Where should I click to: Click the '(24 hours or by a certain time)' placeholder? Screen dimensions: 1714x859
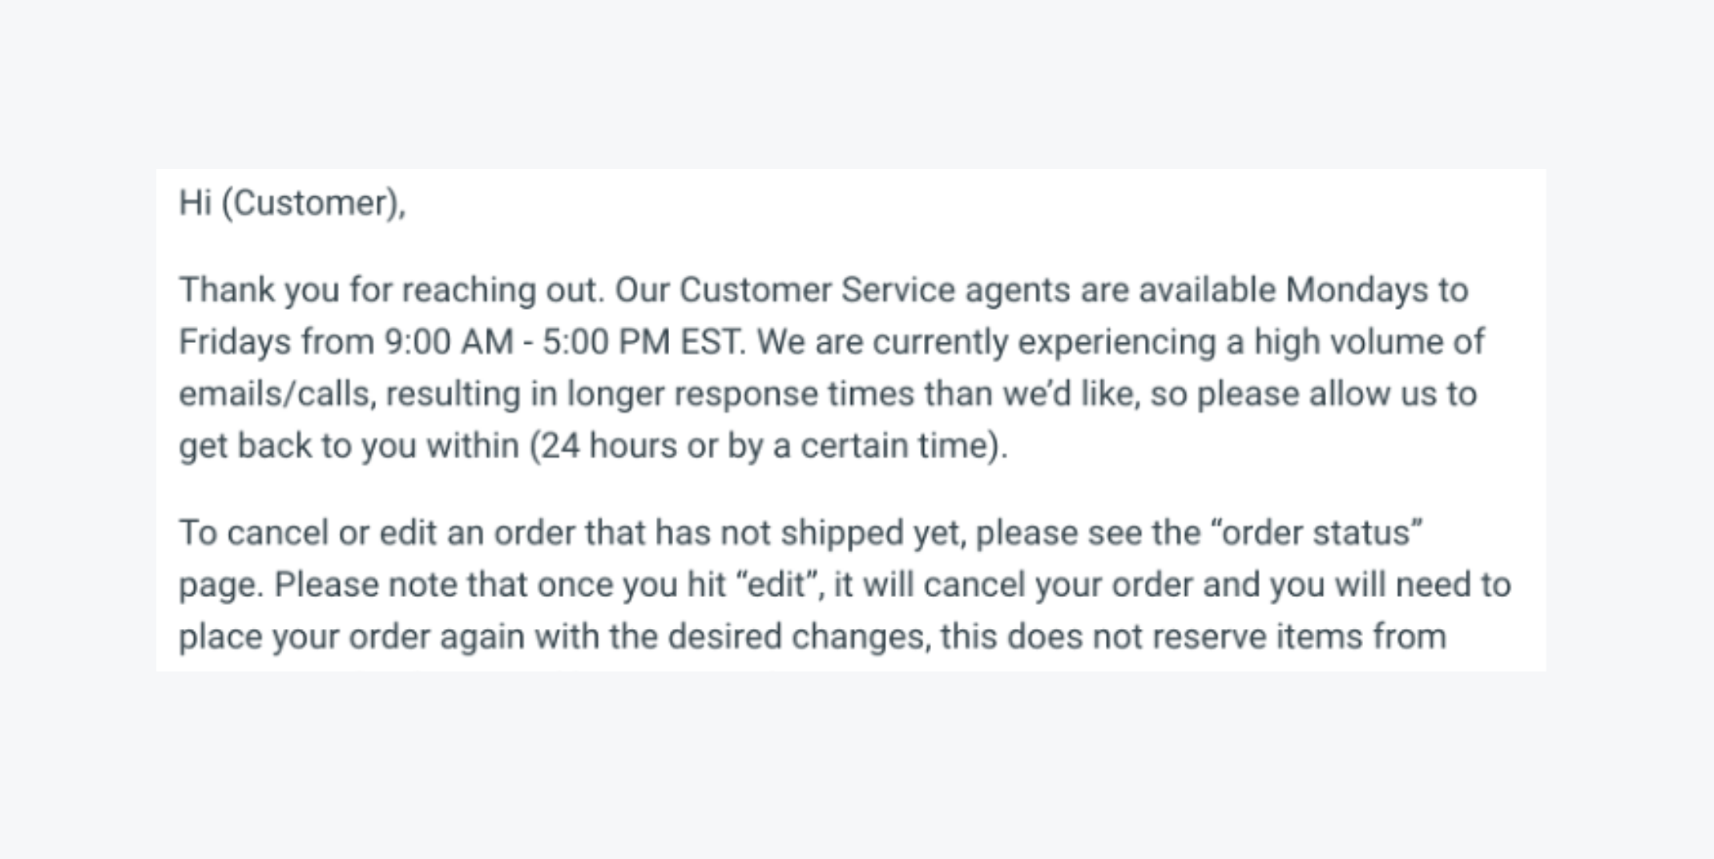768,446
